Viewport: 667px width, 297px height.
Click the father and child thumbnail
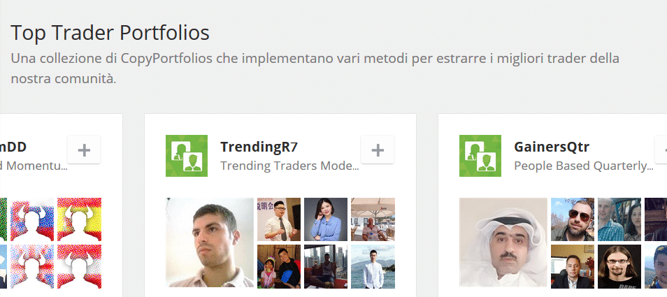coord(279,266)
